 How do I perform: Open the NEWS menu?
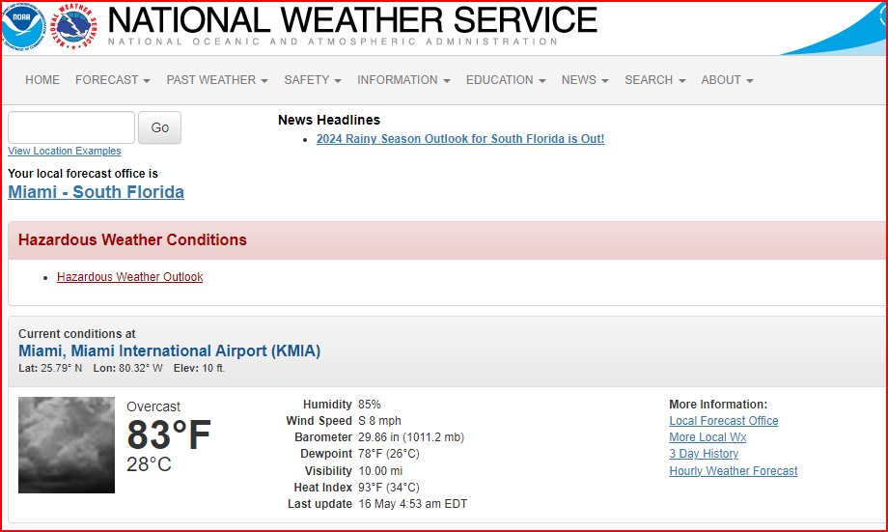[585, 80]
